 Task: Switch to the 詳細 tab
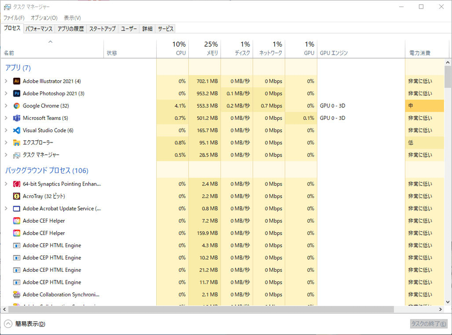147,29
